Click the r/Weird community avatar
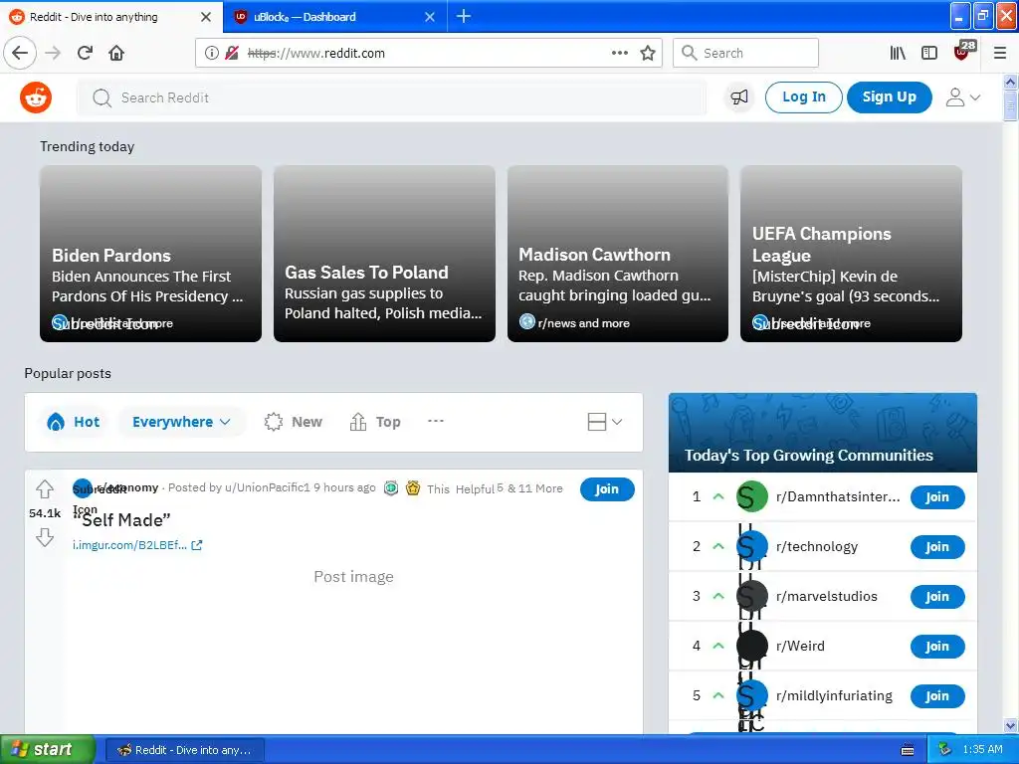The height and width of the screenshot is (764, 1019). tap(752, 646)
